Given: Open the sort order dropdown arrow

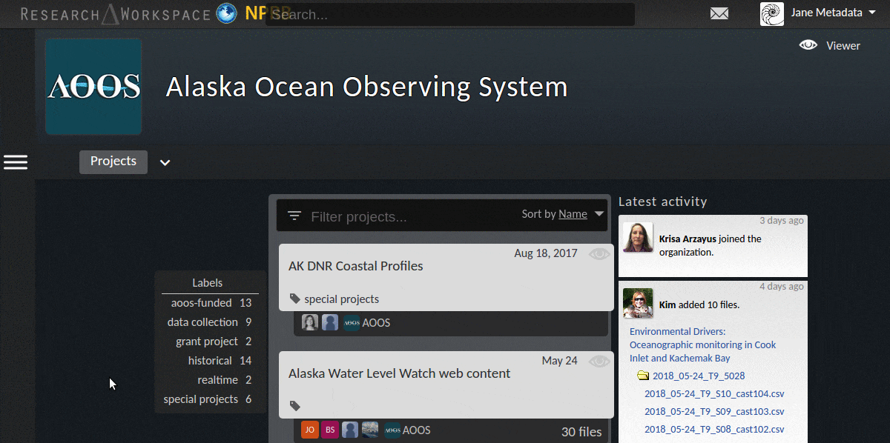Looking at the screenshot, I should click(x=600, y=214).
